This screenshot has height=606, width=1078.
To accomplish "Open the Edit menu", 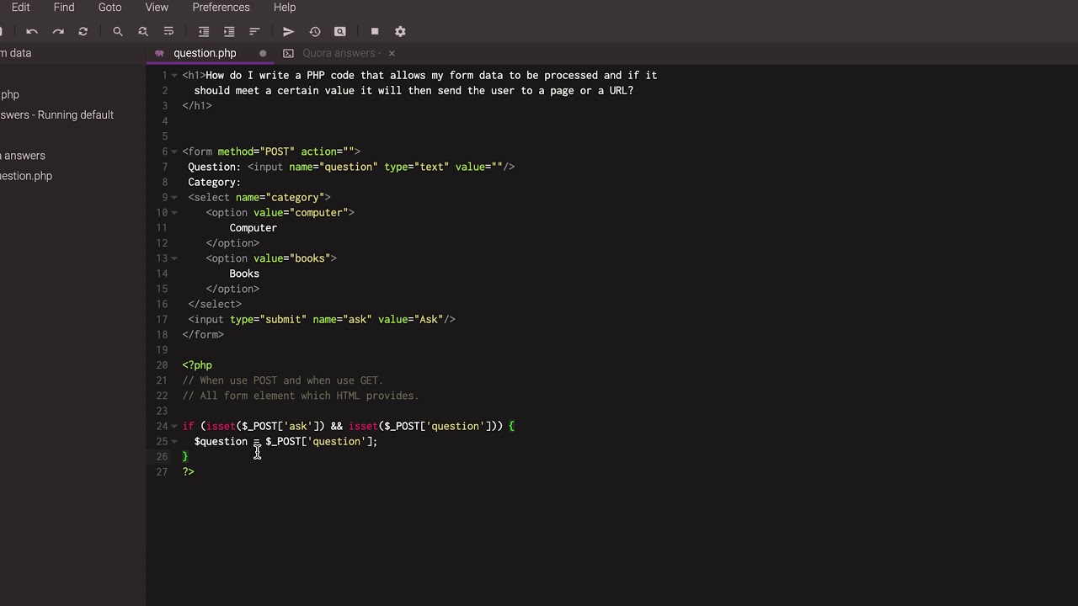I will tap(21, 7).
